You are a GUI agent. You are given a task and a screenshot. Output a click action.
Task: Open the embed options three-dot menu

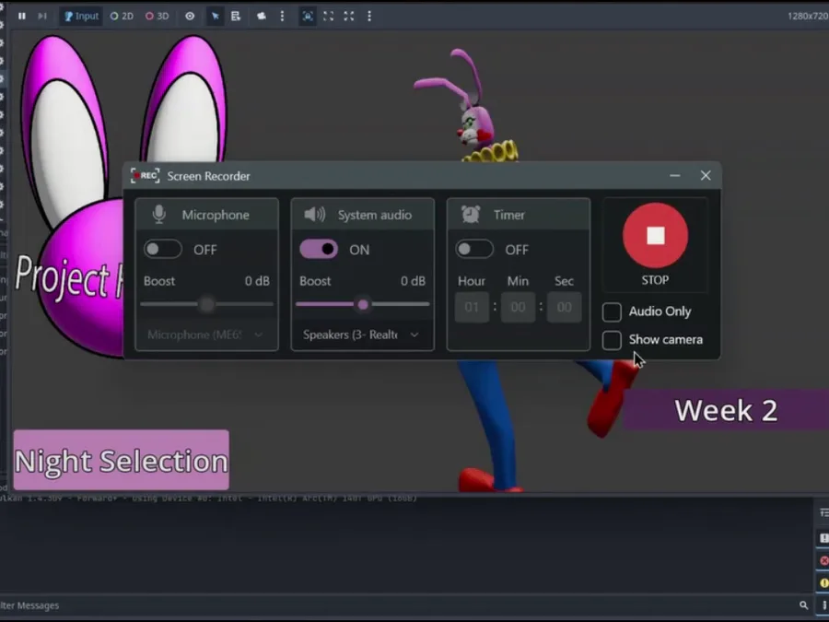[x=369, y=17]
